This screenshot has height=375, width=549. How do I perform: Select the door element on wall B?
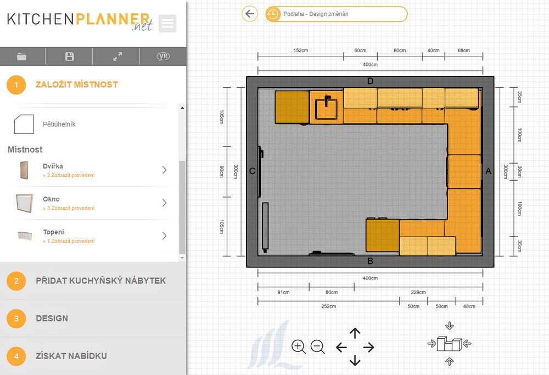(331, 253)
